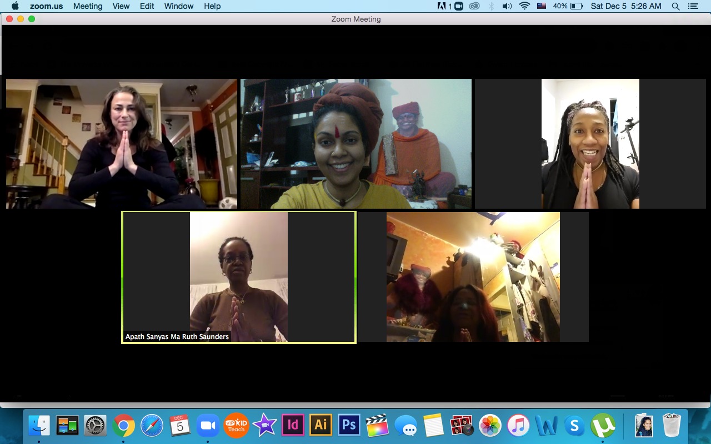Screen dimensions: 711x444
Task: Open the View menu
Action: (121, 6)
